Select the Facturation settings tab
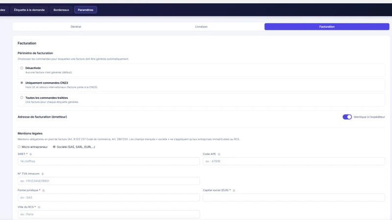 click(327, 27)
